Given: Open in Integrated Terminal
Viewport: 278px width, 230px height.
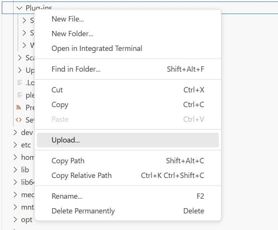Looking at the screenshot, I should pos(97,49).
